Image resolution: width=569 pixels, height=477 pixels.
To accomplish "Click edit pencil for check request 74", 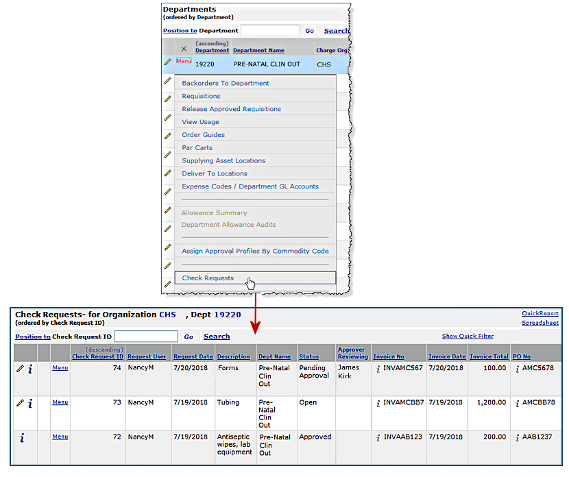I will (20, 369).
